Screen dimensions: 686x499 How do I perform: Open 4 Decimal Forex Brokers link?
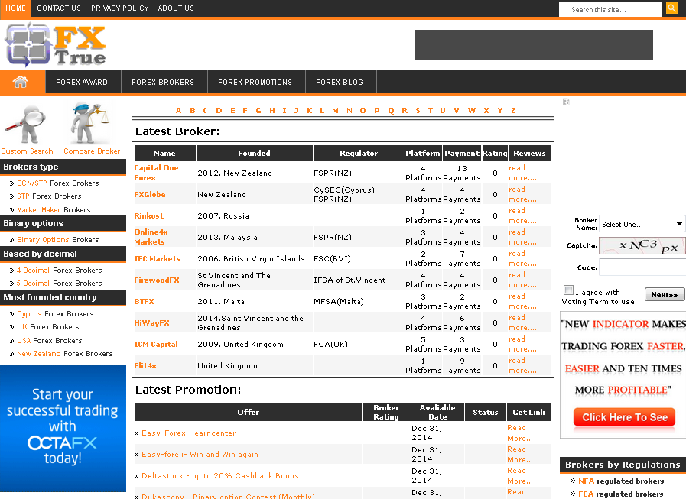(59, 271)
